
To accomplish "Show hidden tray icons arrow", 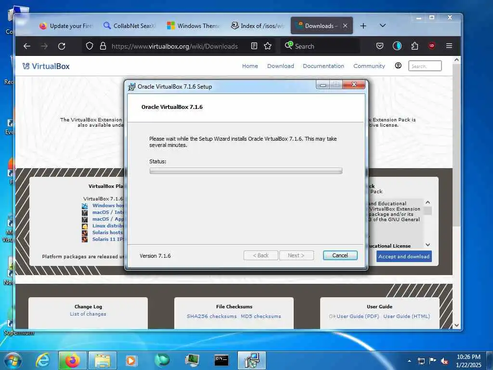I will (409, 361).
